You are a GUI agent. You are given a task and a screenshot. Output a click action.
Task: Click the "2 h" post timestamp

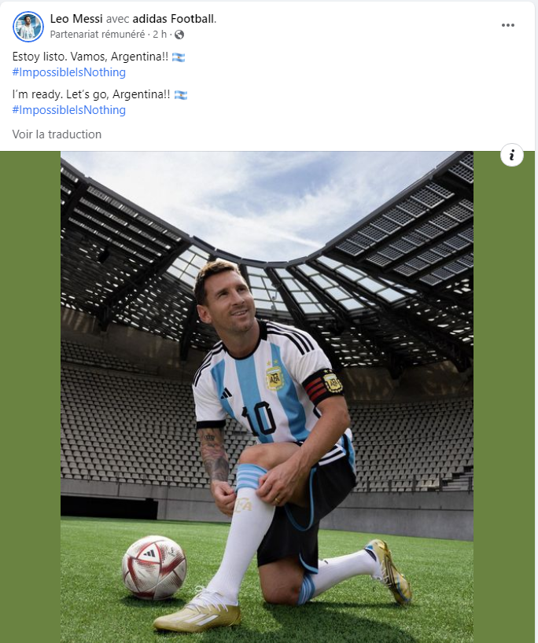pos(160,35)
